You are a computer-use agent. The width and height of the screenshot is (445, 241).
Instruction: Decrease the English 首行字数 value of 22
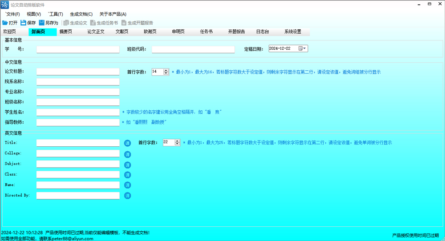(178, 144)
